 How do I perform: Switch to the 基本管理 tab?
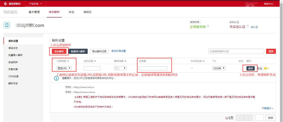point(34,12)
